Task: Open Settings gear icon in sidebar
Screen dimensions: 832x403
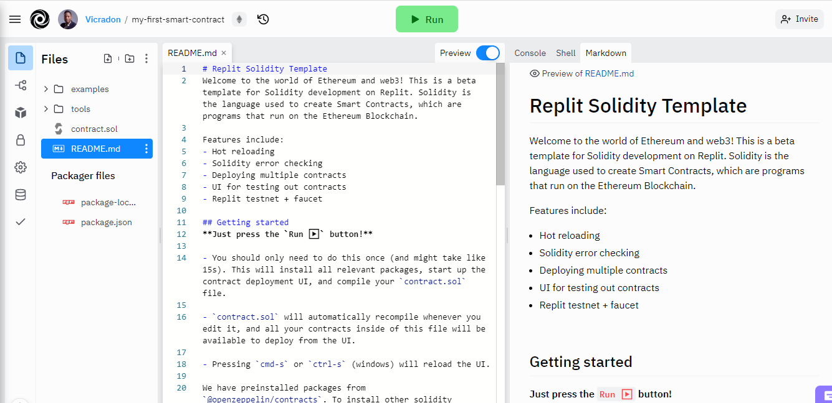Action: 21,167
